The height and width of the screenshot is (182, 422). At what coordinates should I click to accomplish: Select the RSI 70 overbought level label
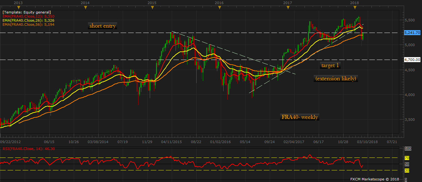[x=407, y=158]
